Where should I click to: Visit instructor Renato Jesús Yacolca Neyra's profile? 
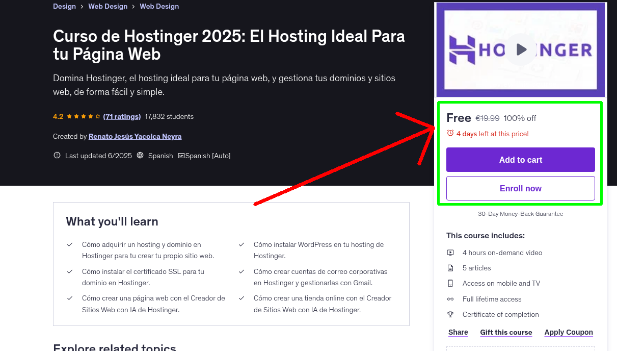click(135, 136)
